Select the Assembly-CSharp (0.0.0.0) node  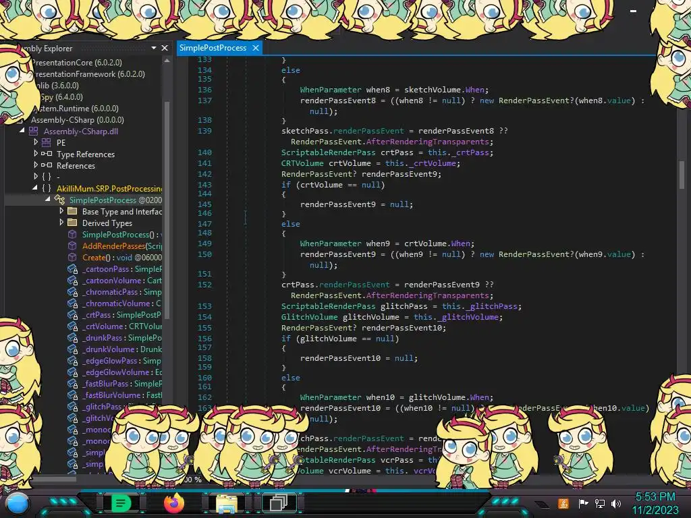tap(77, 120)
